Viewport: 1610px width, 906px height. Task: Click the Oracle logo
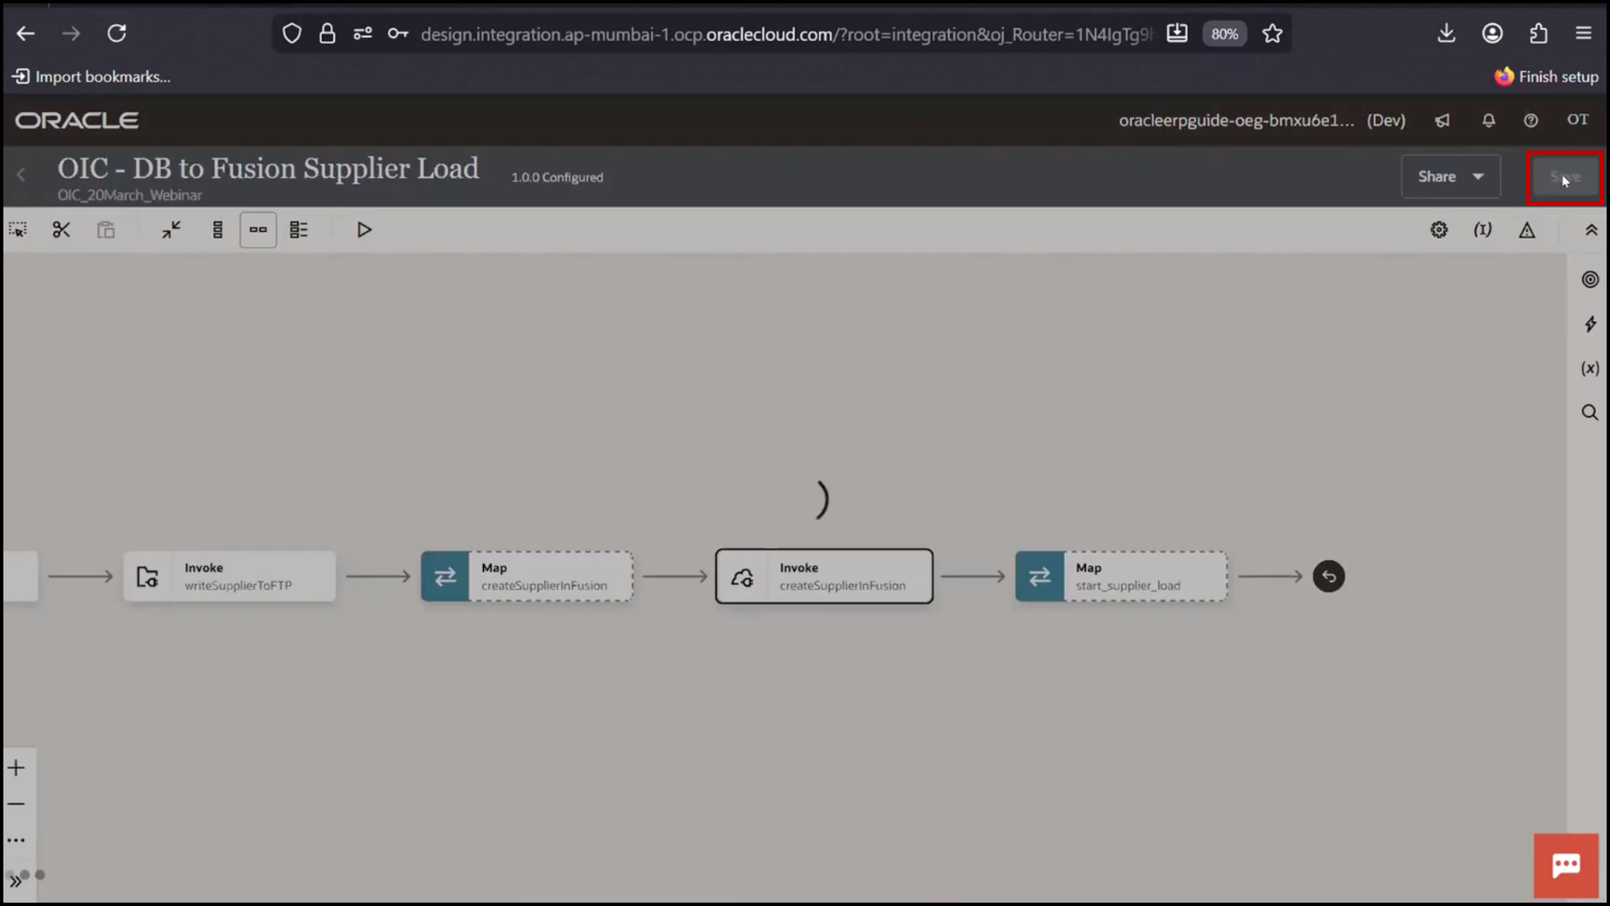pos(77,120)
